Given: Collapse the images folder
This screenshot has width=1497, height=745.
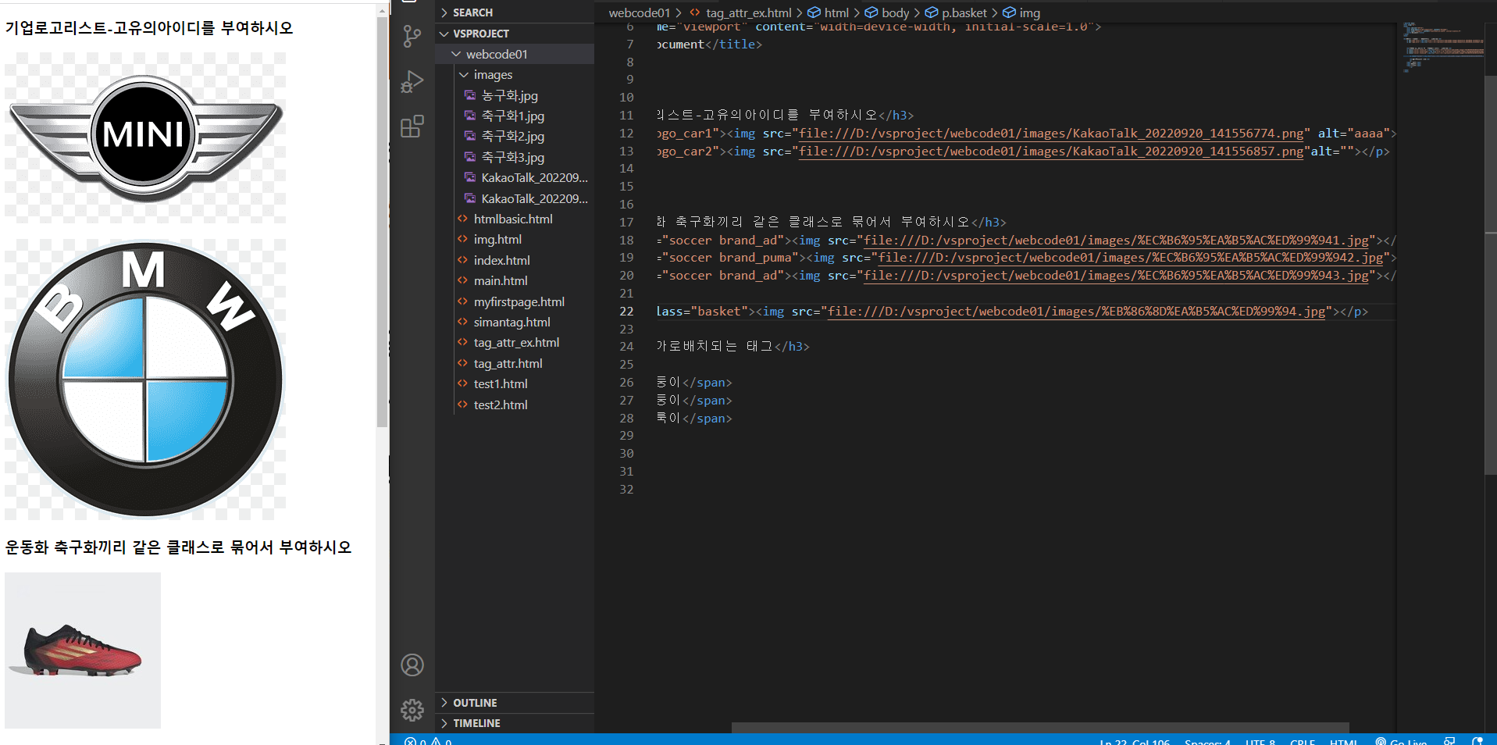Looking at the screenshot, I should coord(515,75).
